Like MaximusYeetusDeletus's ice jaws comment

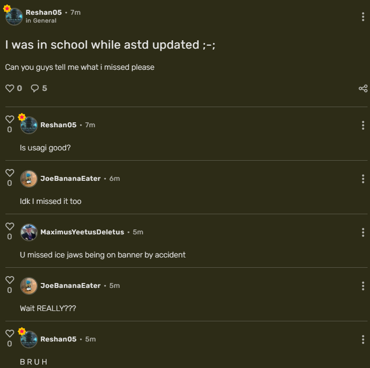[x=10, y=226]
